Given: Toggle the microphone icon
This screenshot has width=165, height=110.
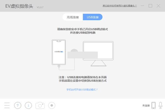Looking at the screenshot, I should click(x=160, y=105).
